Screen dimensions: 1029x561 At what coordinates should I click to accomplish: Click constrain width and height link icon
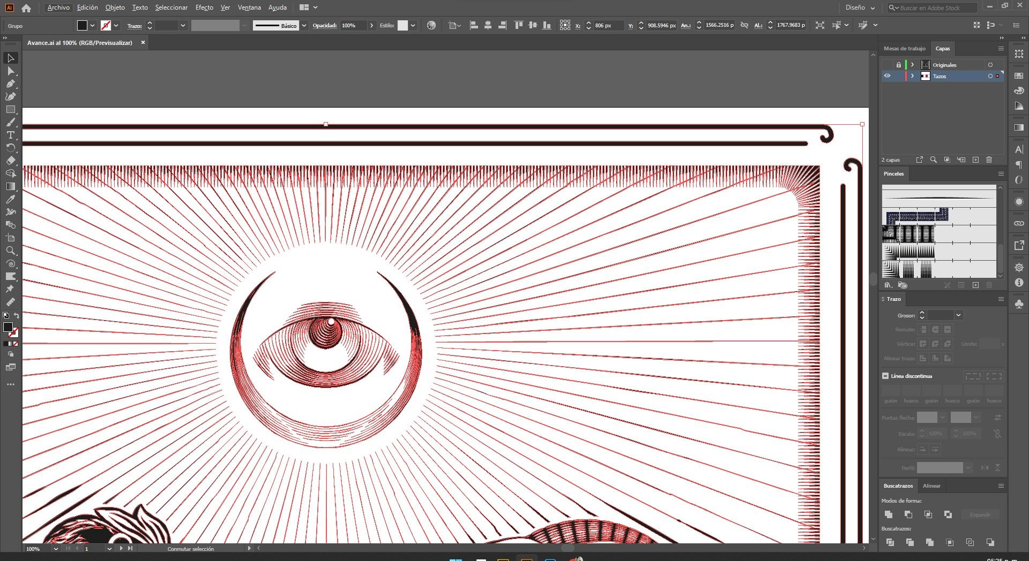(744, 25)
